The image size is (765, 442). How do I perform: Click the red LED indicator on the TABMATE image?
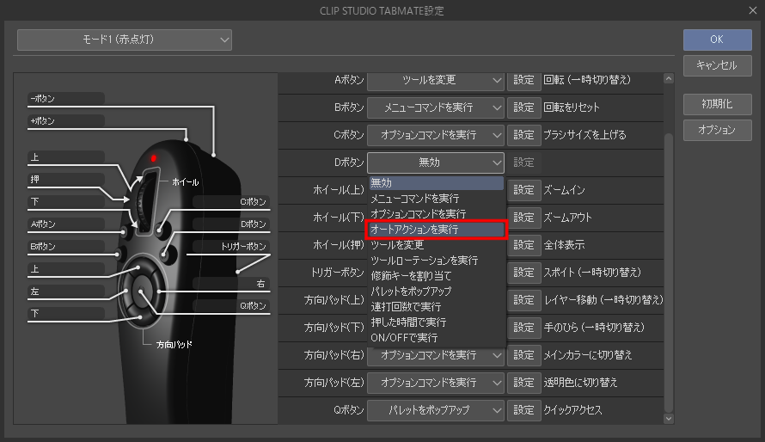click(154, 158)
